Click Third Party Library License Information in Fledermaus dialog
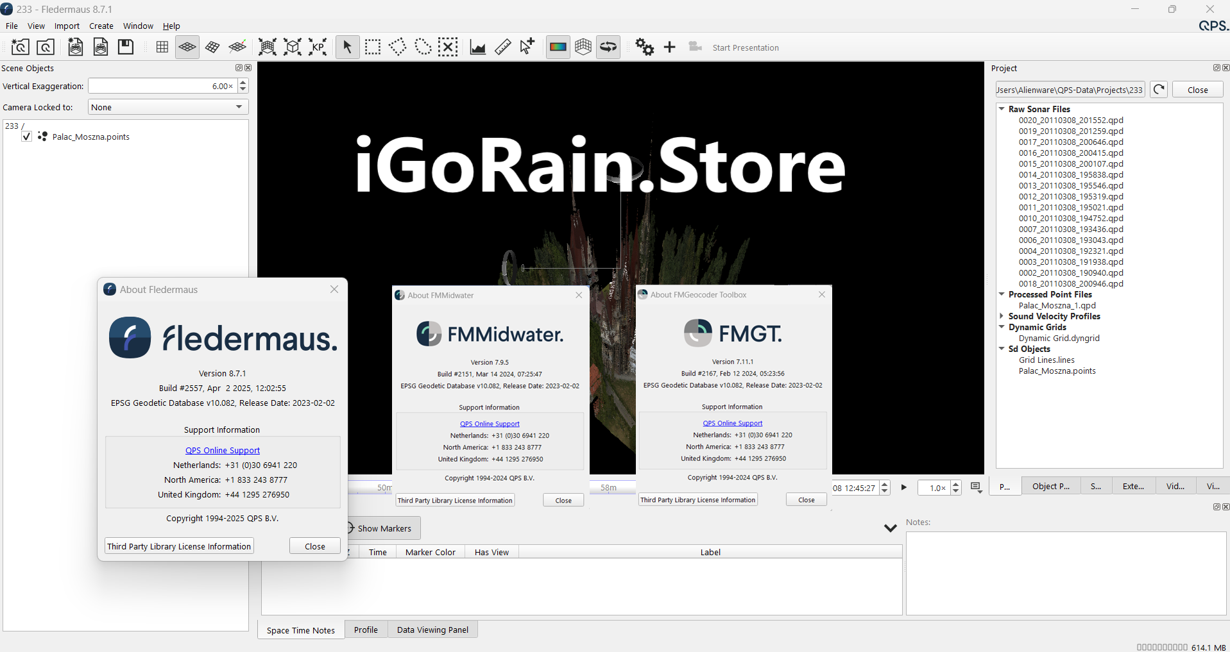The width and height of the screenshot is (1230, 652). (179, 546)
